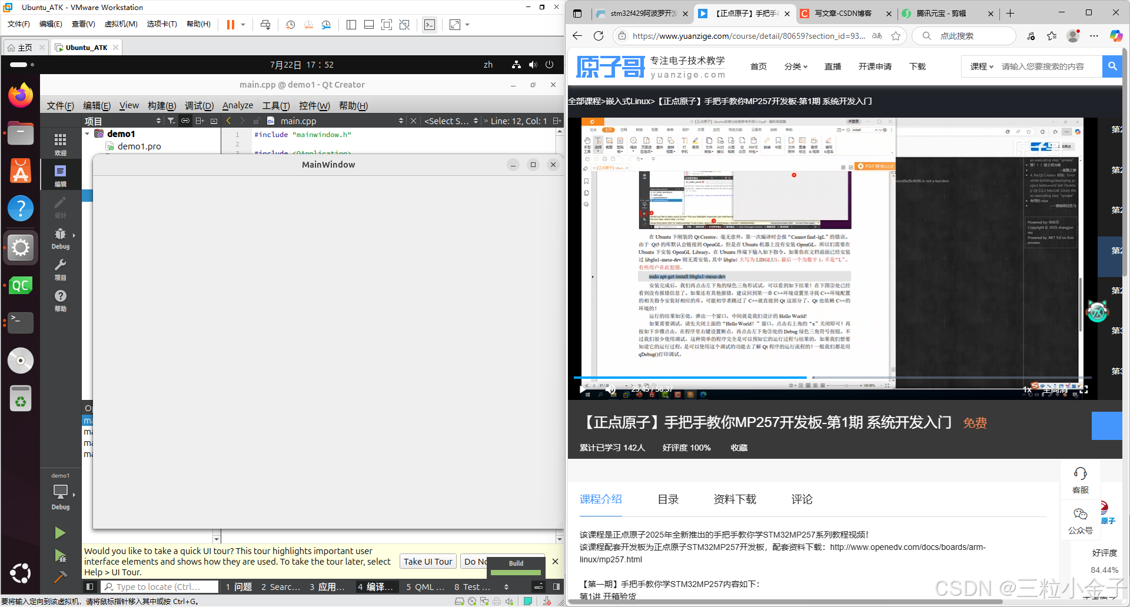This screenshot has width=1130, height=607.
Task: Open Files manager from the Ubuntu dock
Action: (x=21, y=133)
